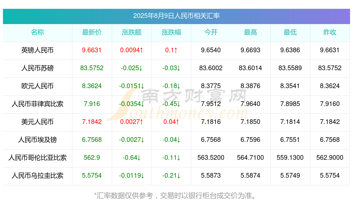353x205 pixels.
Task: Click change percent -0.18↓
Action: (x=171, y=86)
